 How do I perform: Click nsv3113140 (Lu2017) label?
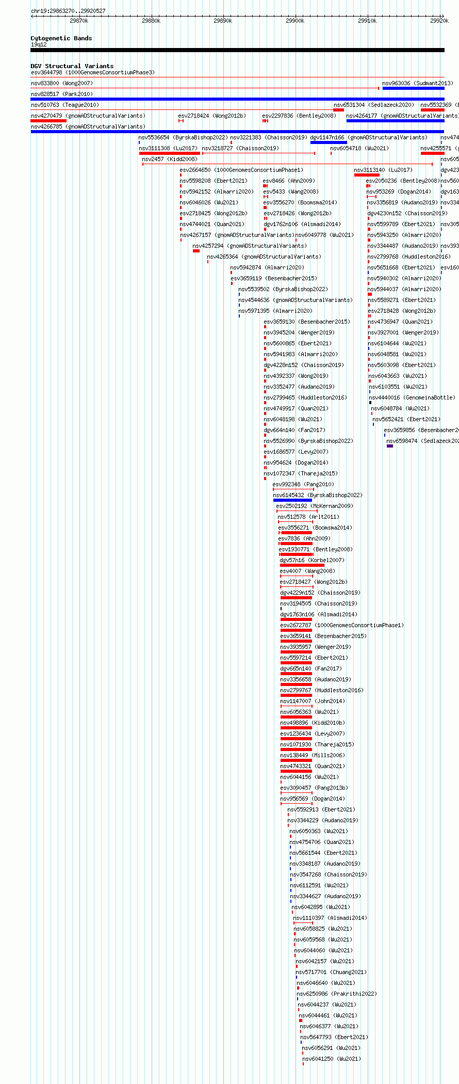383,170
